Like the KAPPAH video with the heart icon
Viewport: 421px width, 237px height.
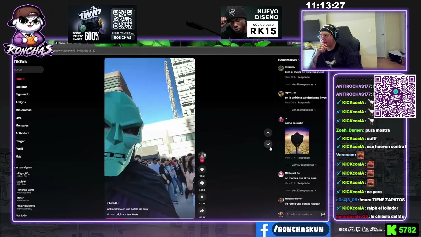(x=202, y=170)
